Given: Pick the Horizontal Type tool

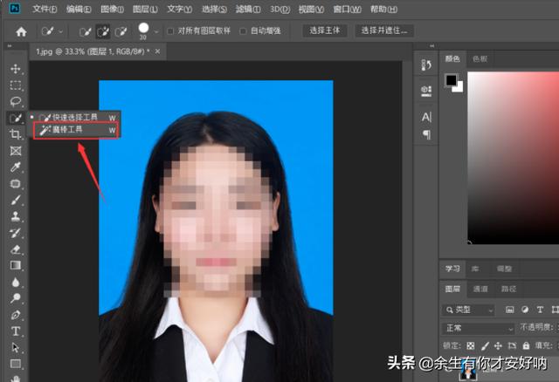Looking at the screenshot, I should click(x=16, y=331).
